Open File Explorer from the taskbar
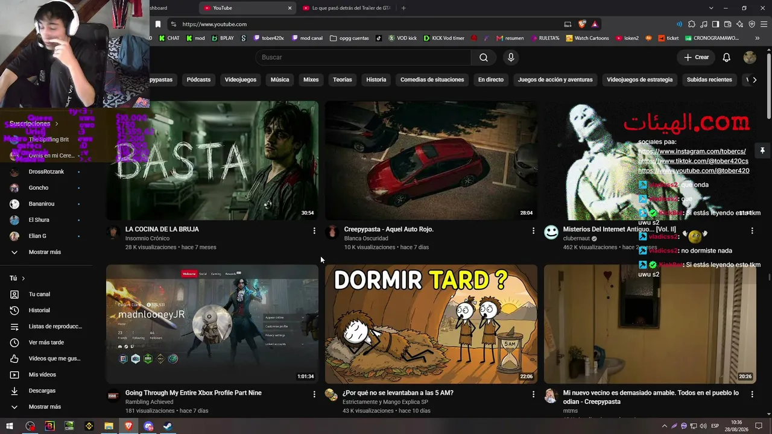The width and height of the screenshot is (772, 434). tap(109, 426)
